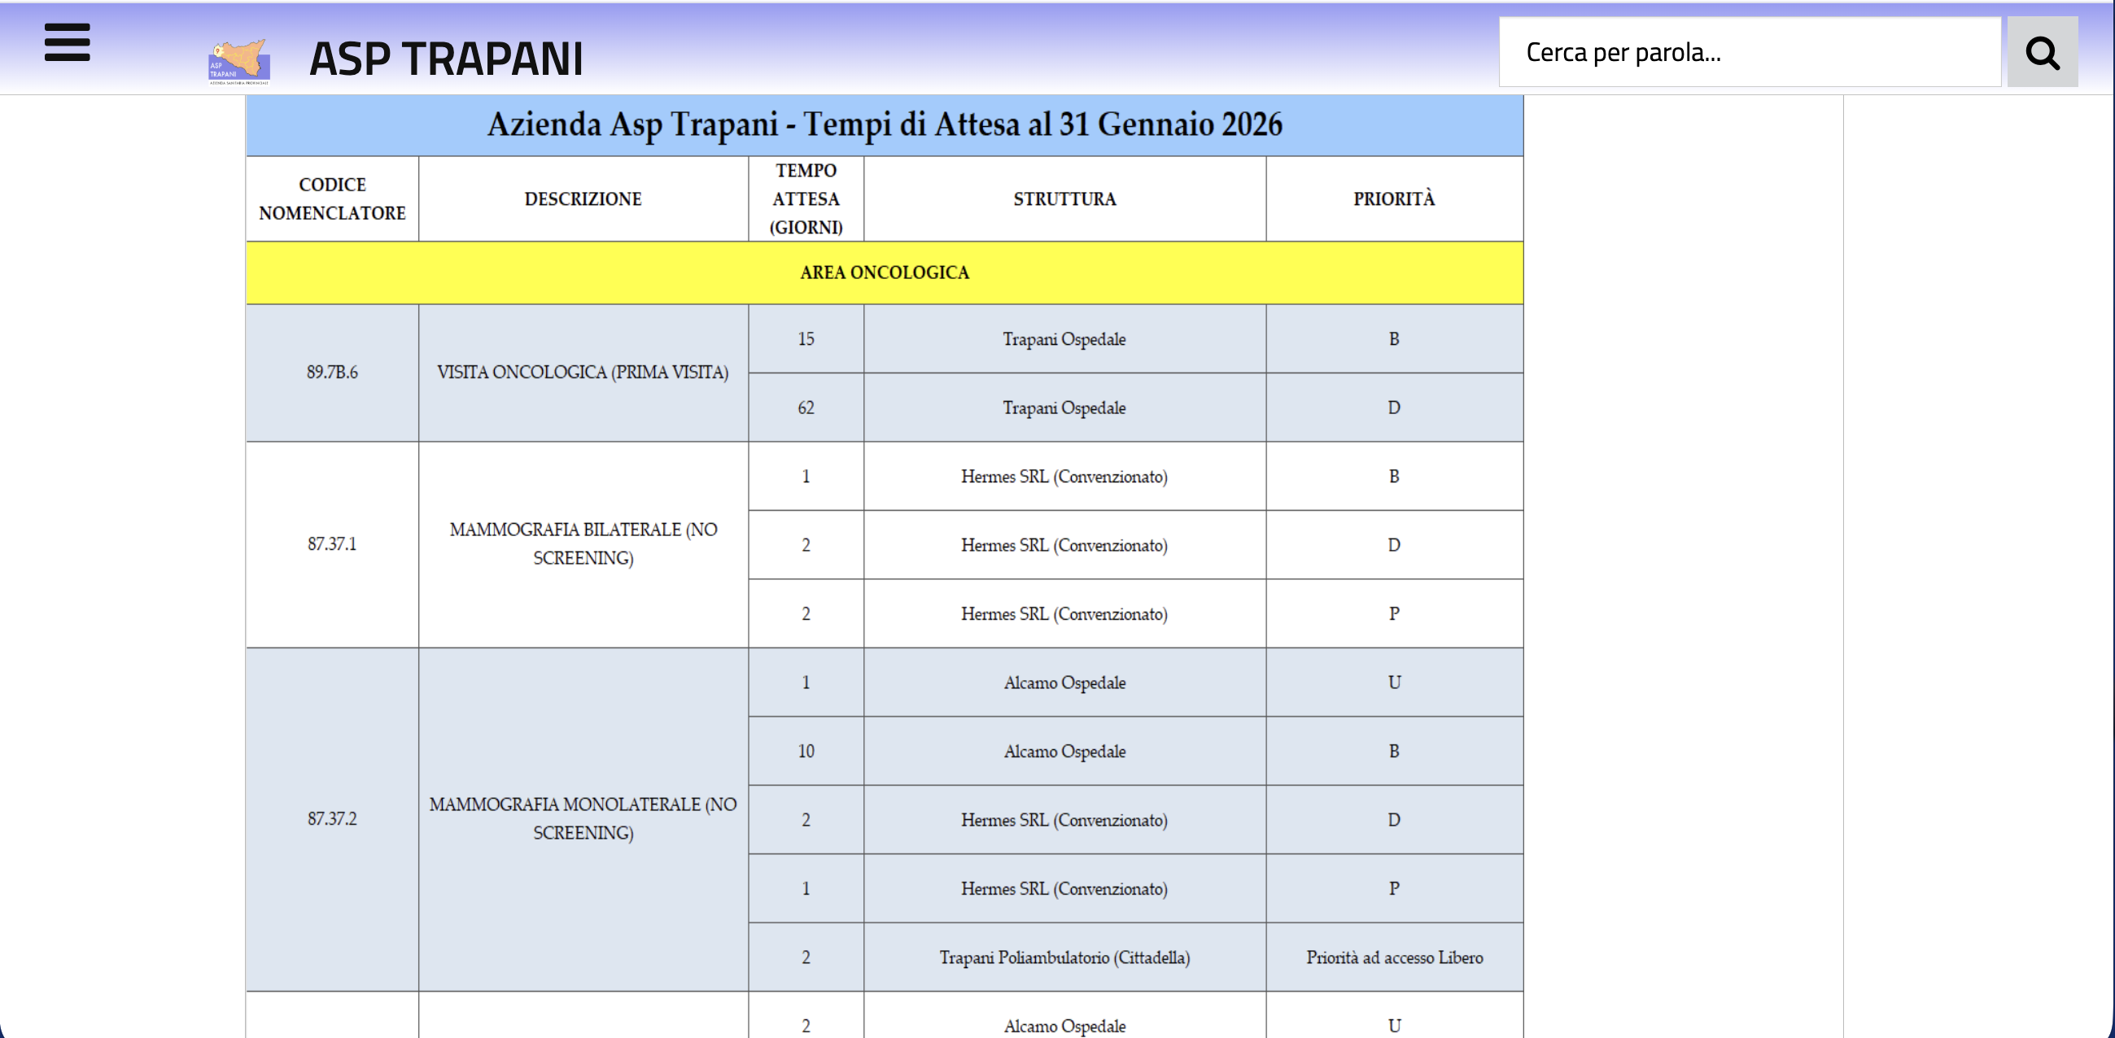Click the ASP TRAPANI site title
2115x1038 pixels.
[446, 59]
